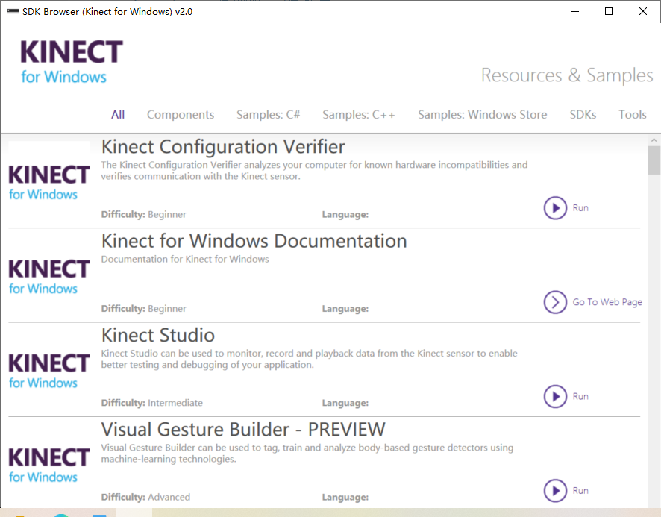Open the Tools tab
The width and height of the screenshot is (661, 517).
coord(632,115)
